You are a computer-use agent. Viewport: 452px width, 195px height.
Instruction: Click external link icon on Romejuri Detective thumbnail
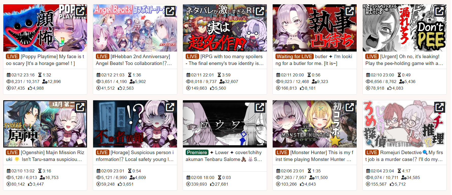point(440,107)
